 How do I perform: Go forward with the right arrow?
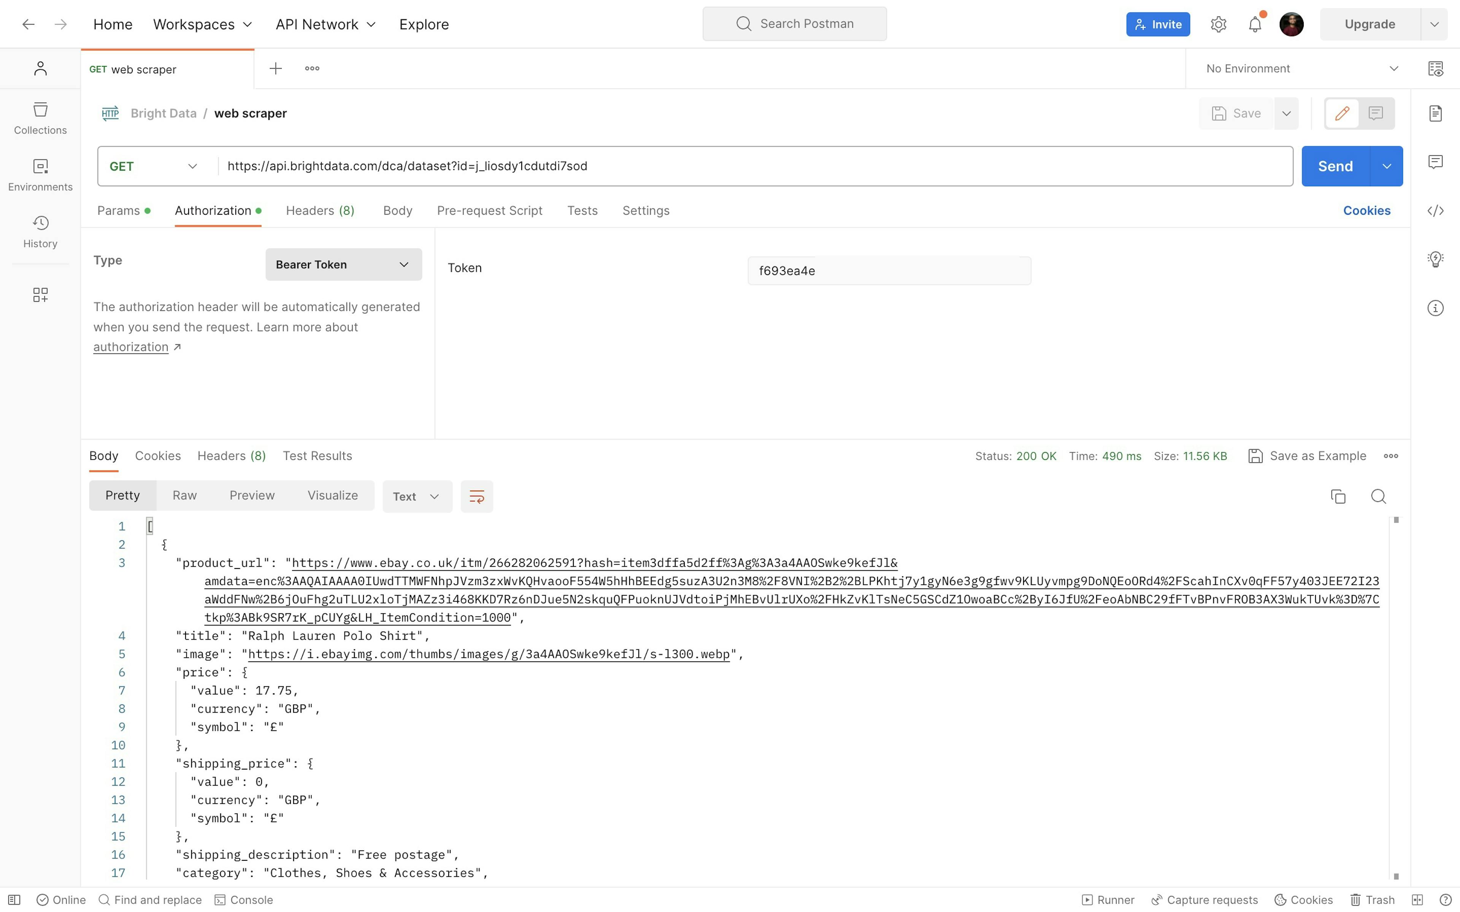(x=60, y=24)
